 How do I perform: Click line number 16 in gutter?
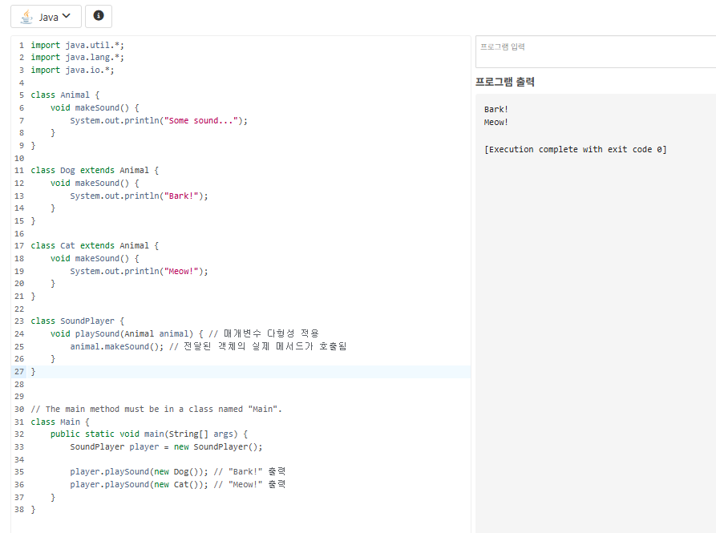point(19,233)
